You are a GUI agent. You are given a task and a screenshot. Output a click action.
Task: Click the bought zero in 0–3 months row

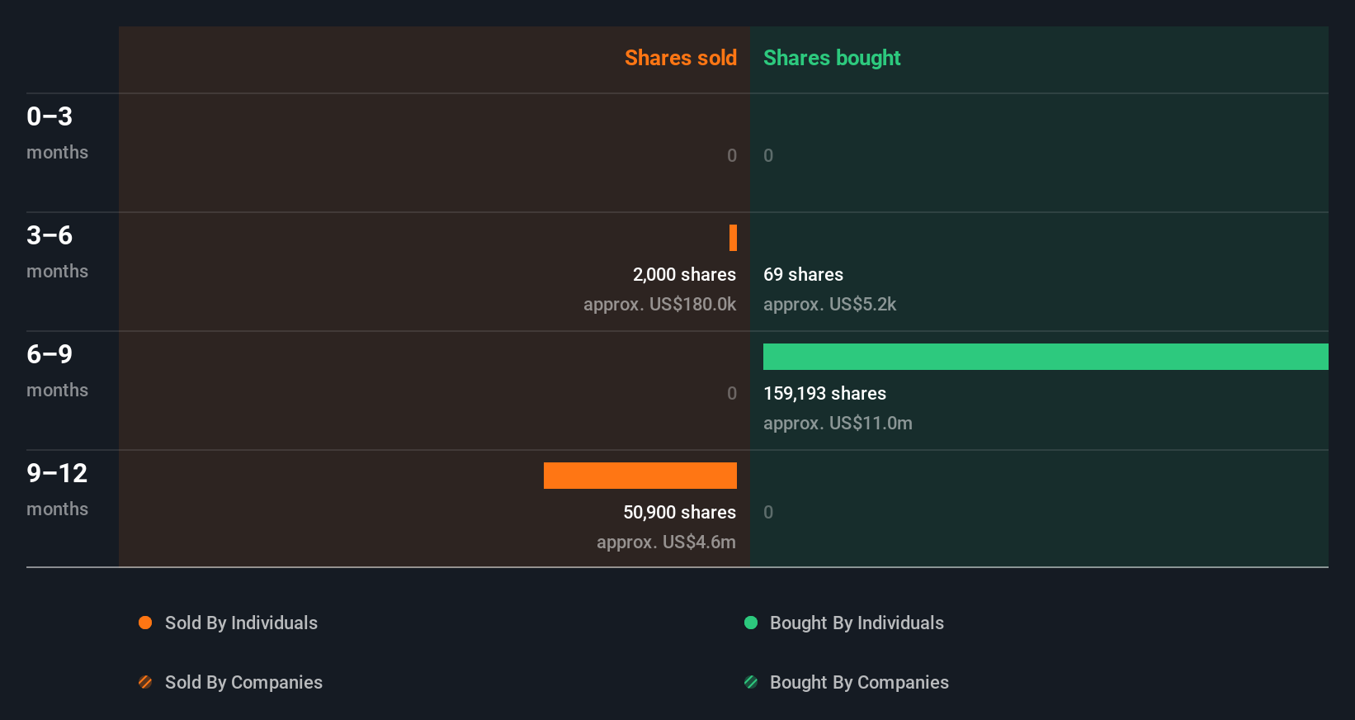[x=768, y=155]
